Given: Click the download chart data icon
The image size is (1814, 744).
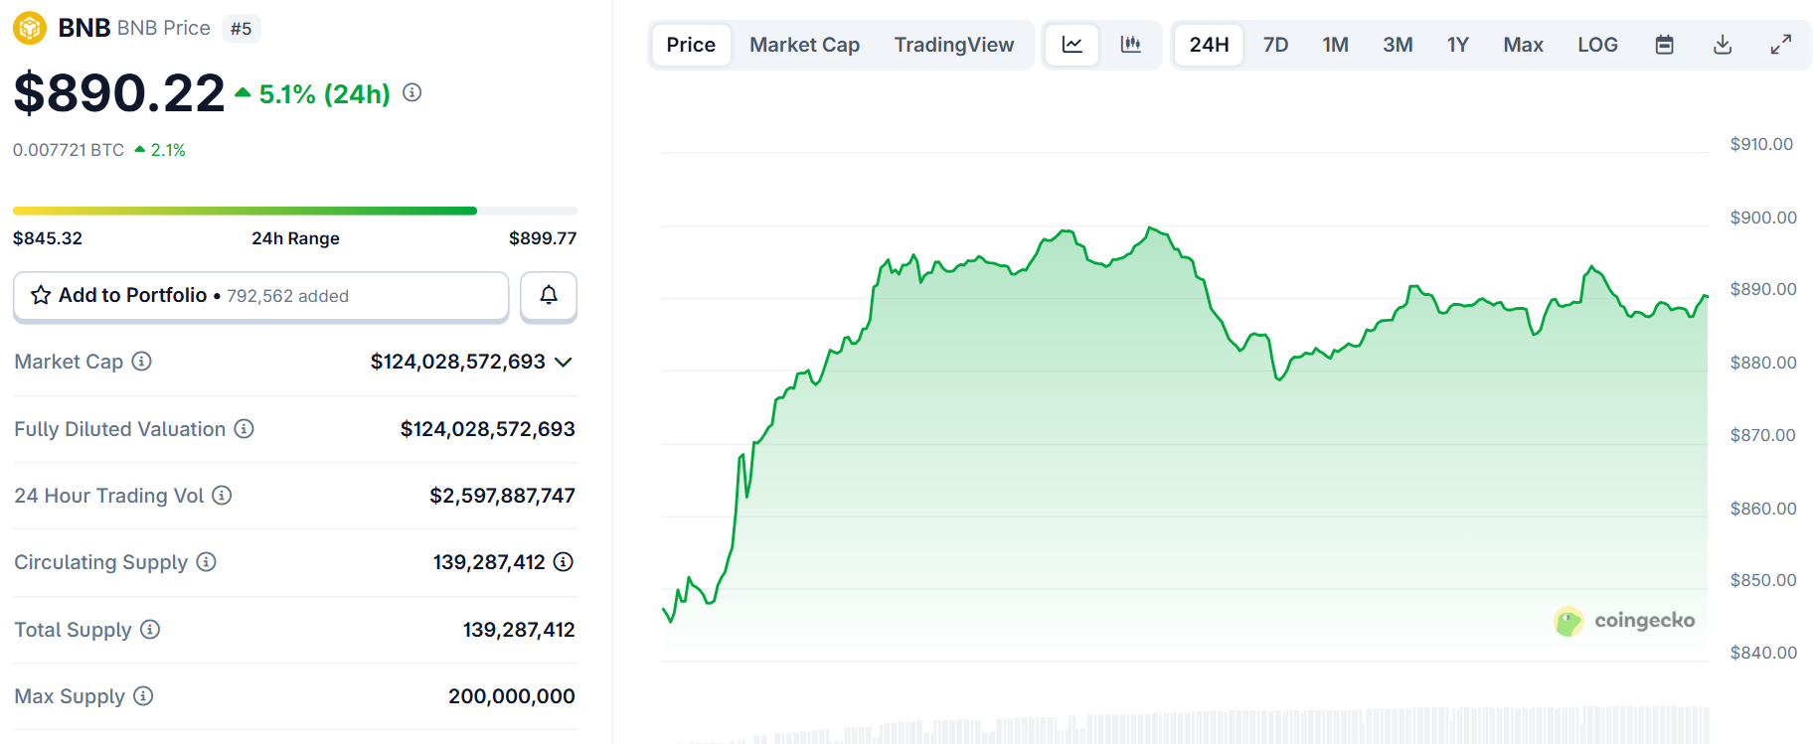Looking at the screenshot, I should coord(1724,45).
